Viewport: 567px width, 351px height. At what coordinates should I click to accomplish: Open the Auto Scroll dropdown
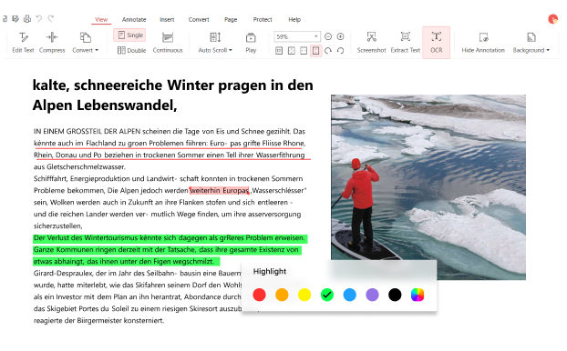click(215, 43)
